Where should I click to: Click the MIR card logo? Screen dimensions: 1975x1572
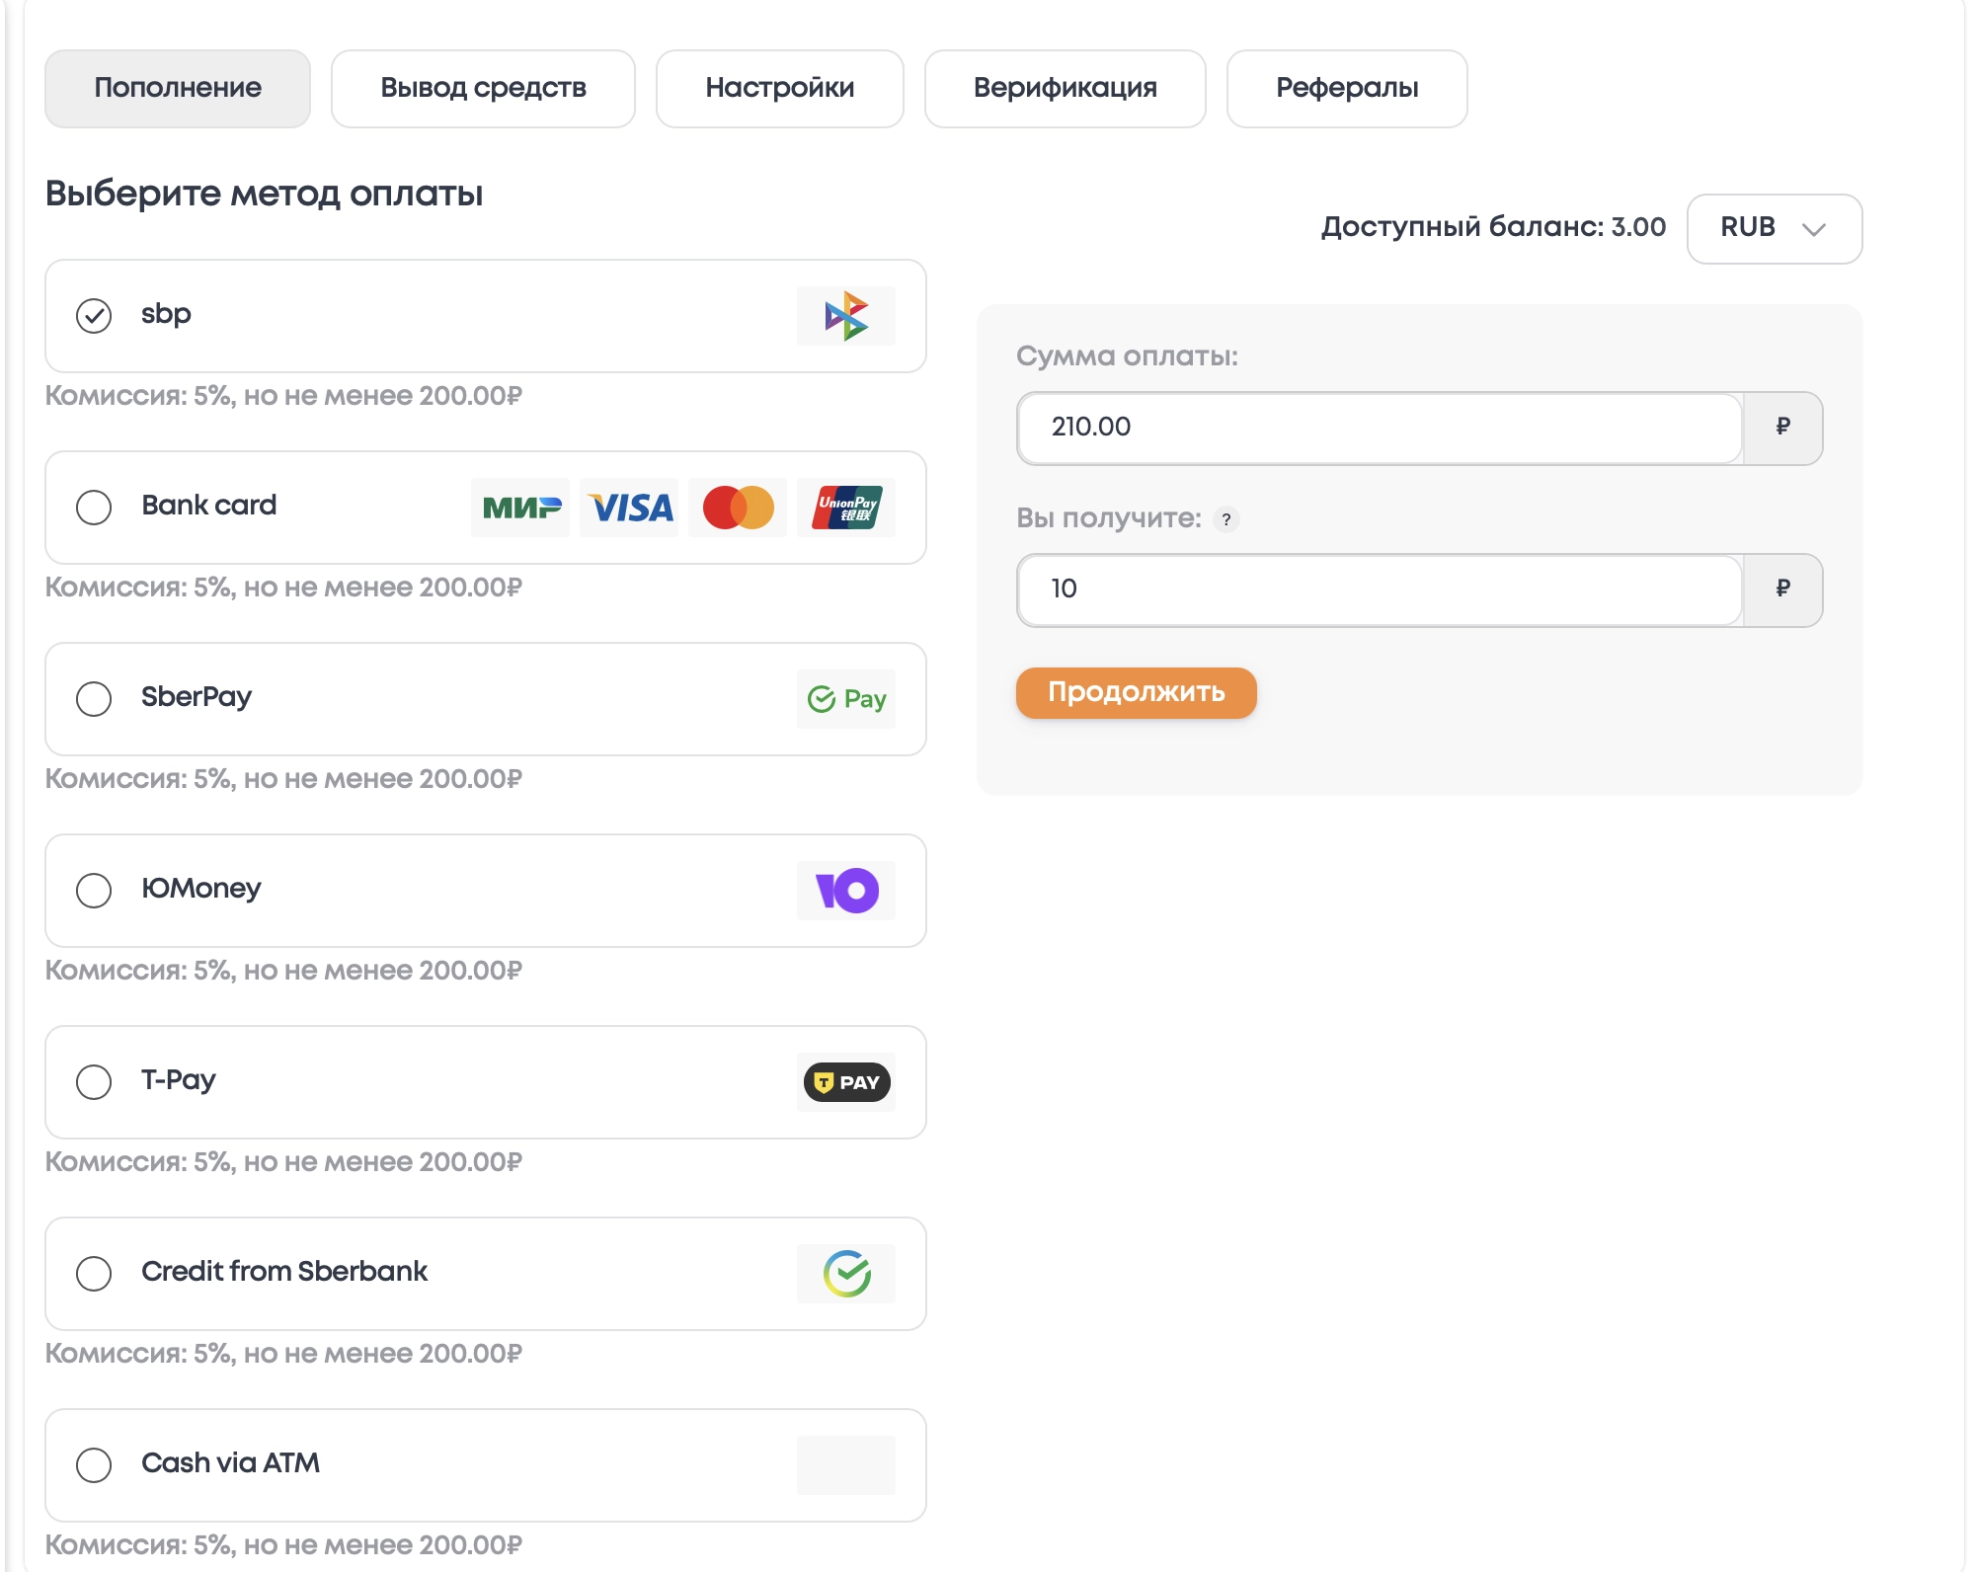point(520,508)
